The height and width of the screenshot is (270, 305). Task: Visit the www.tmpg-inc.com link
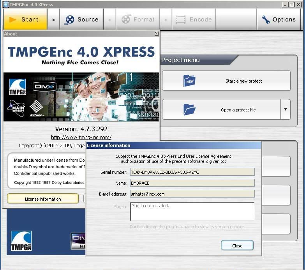tap(81, 137)
